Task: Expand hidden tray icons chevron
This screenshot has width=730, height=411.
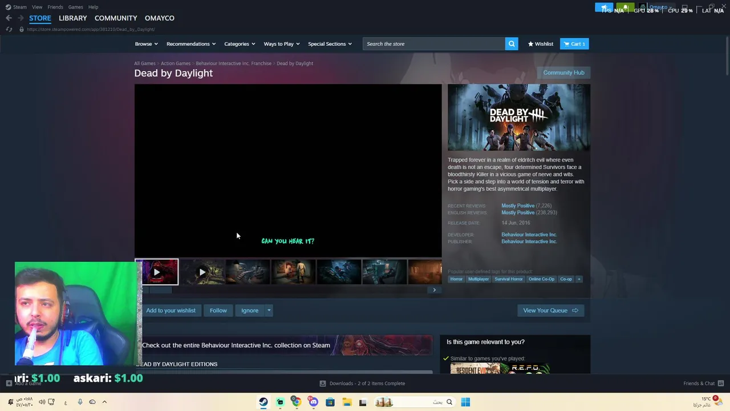Action: [104, 402]
